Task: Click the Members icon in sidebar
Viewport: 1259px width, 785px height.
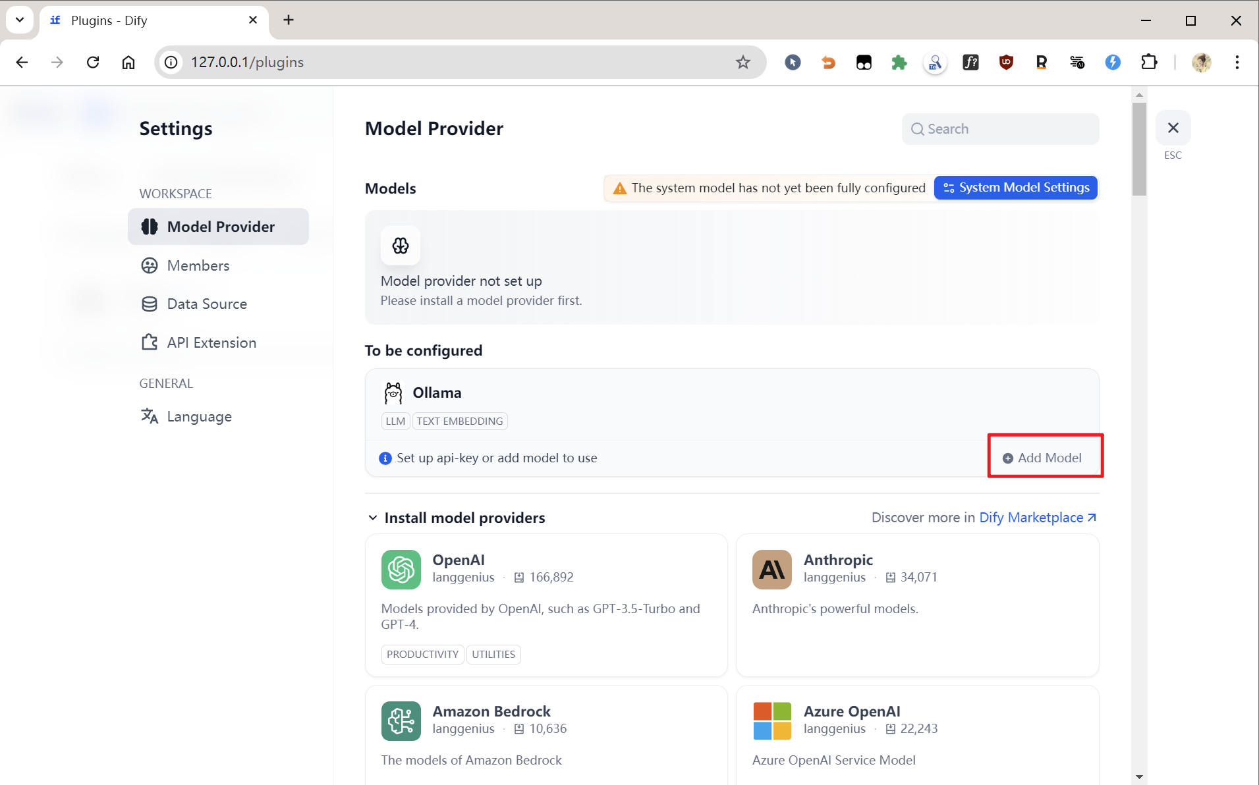Action: tap(150, 265)
